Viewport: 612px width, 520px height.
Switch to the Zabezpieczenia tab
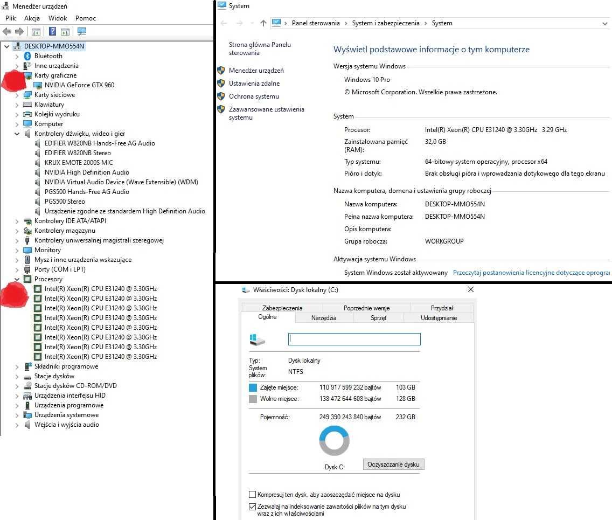tap(282, 308)
